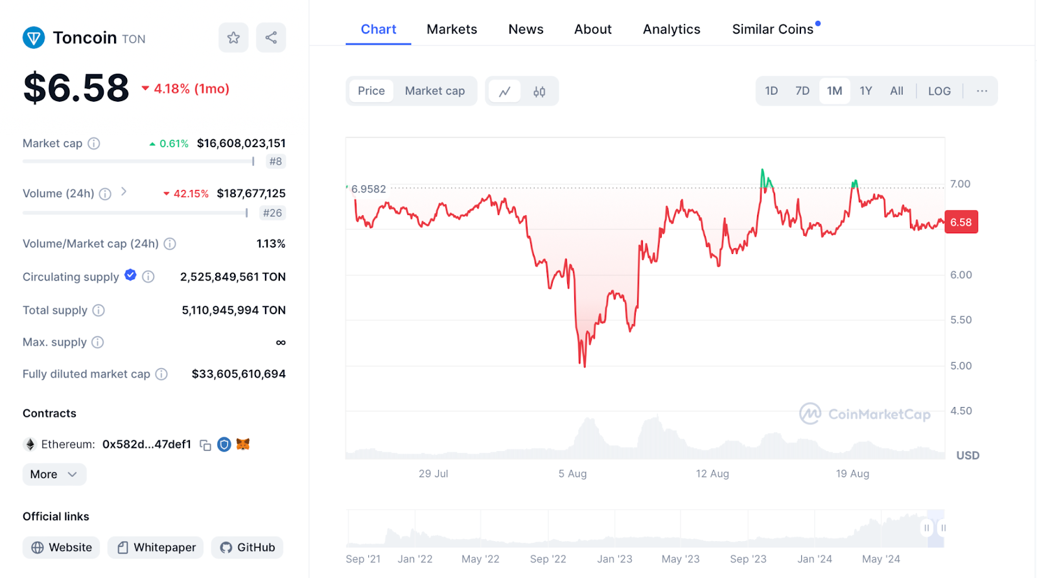Click Circulating supply info icon

click(x=148, y=277)
